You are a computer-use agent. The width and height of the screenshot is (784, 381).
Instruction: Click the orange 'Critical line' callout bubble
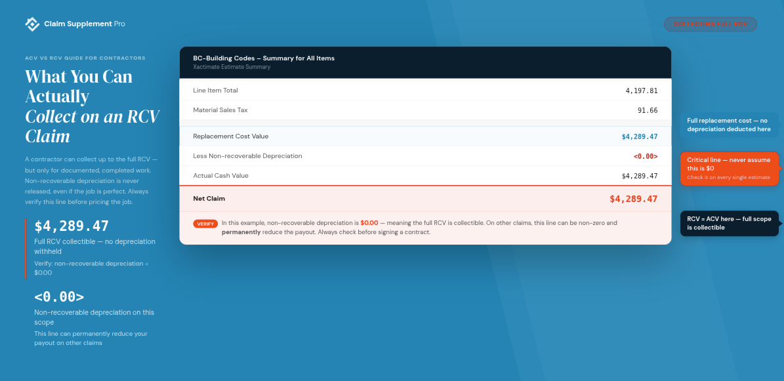(729, 169)
